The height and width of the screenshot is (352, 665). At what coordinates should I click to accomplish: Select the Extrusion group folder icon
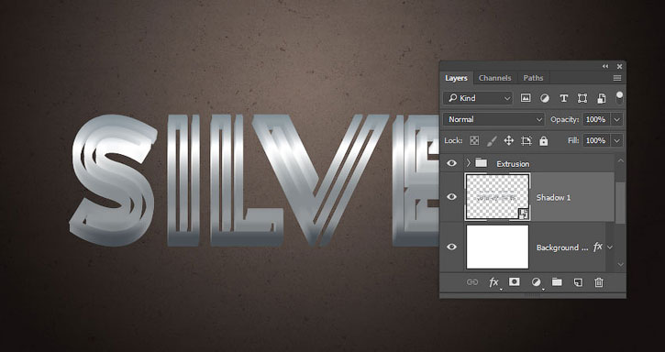[x=481, y=162]
